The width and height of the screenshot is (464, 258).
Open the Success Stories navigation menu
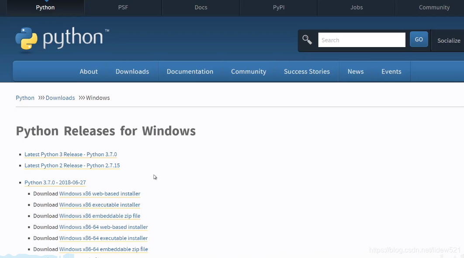tap(307, 71)
